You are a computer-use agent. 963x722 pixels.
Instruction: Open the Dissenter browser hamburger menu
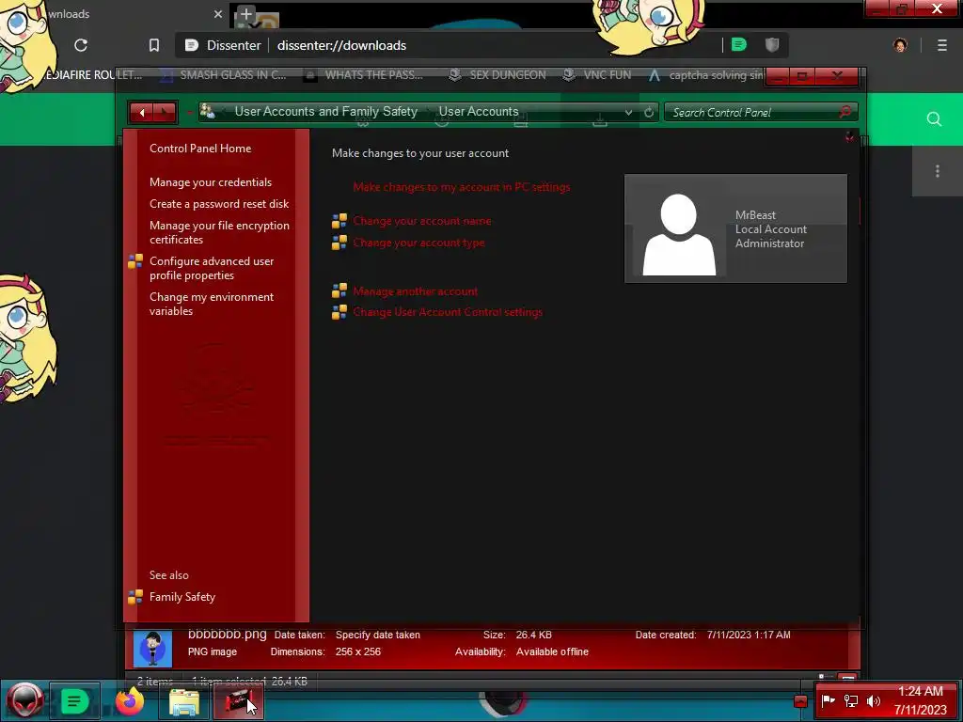pos(942,45)
